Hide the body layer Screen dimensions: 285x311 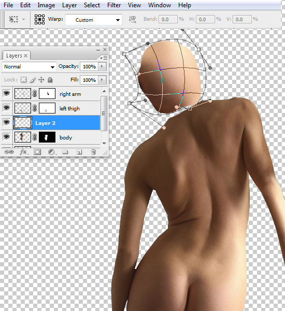click(x=7, y=137)
